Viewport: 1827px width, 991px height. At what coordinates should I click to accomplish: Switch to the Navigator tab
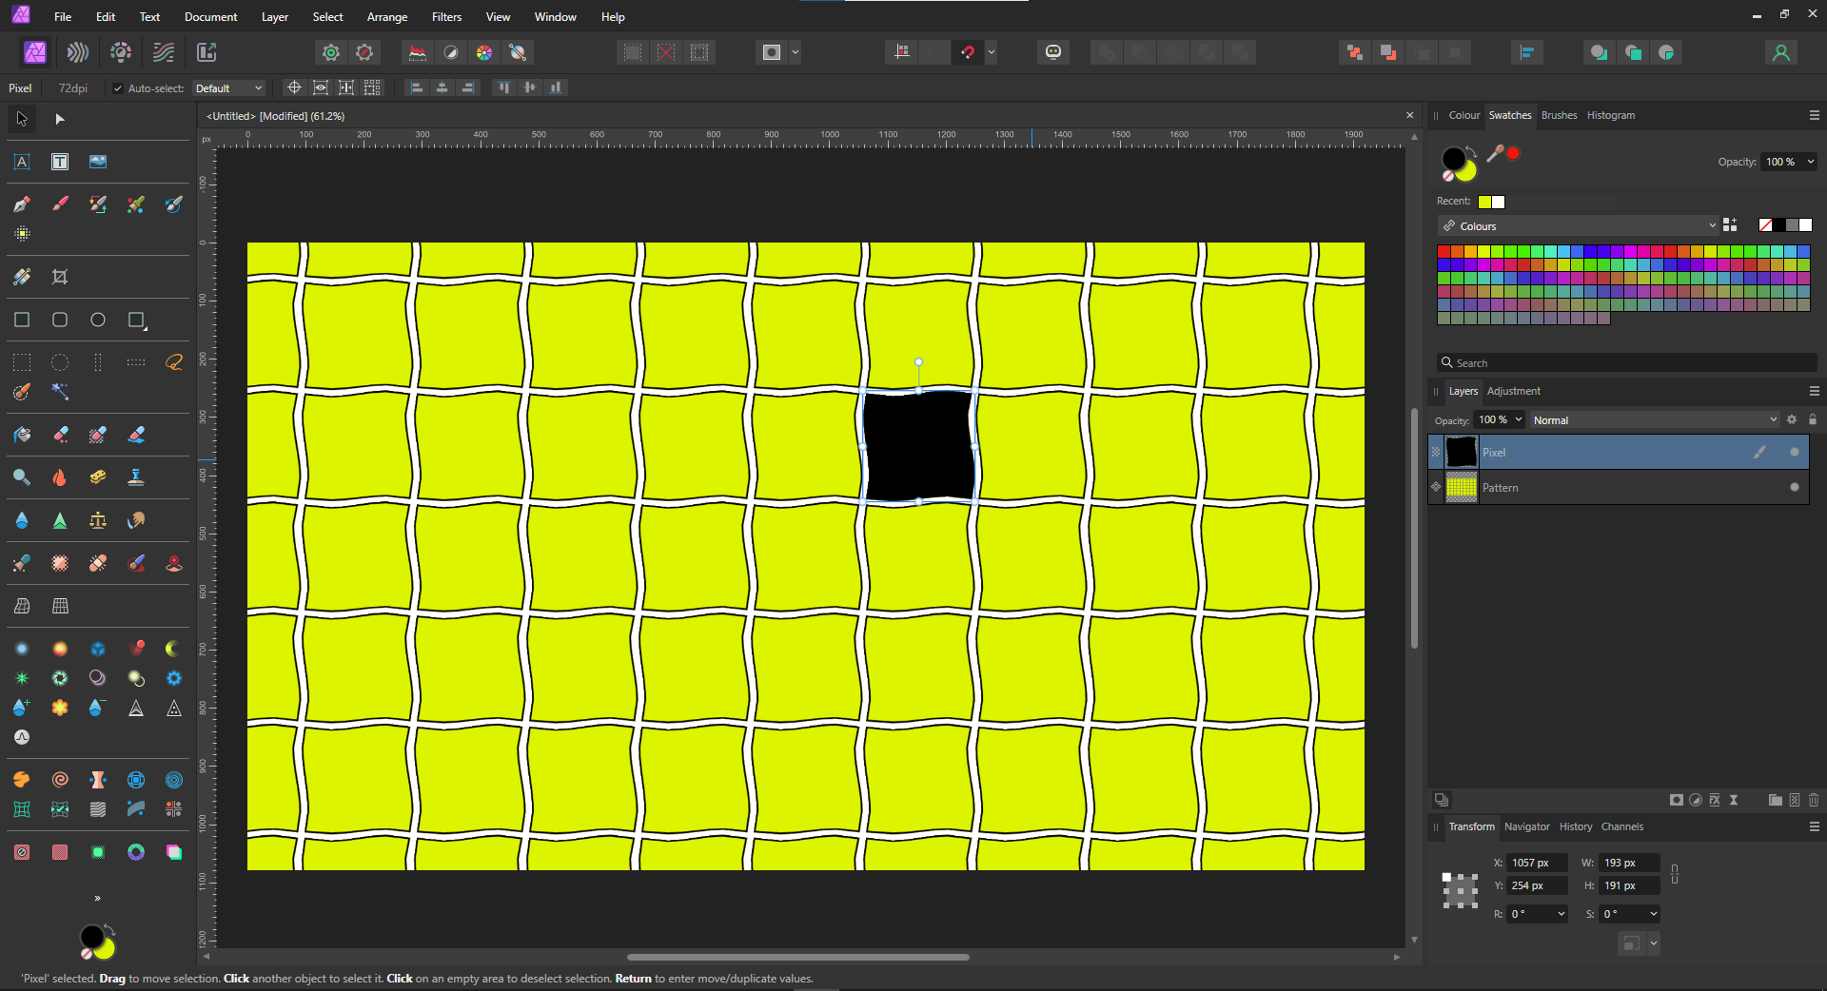pos(1526,826)
